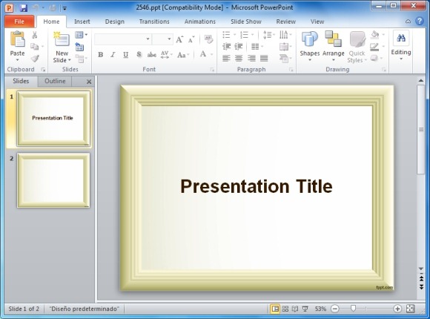Align text right
Image resolution: width=430 pixels, height=319 pixels.
[251, 58]
